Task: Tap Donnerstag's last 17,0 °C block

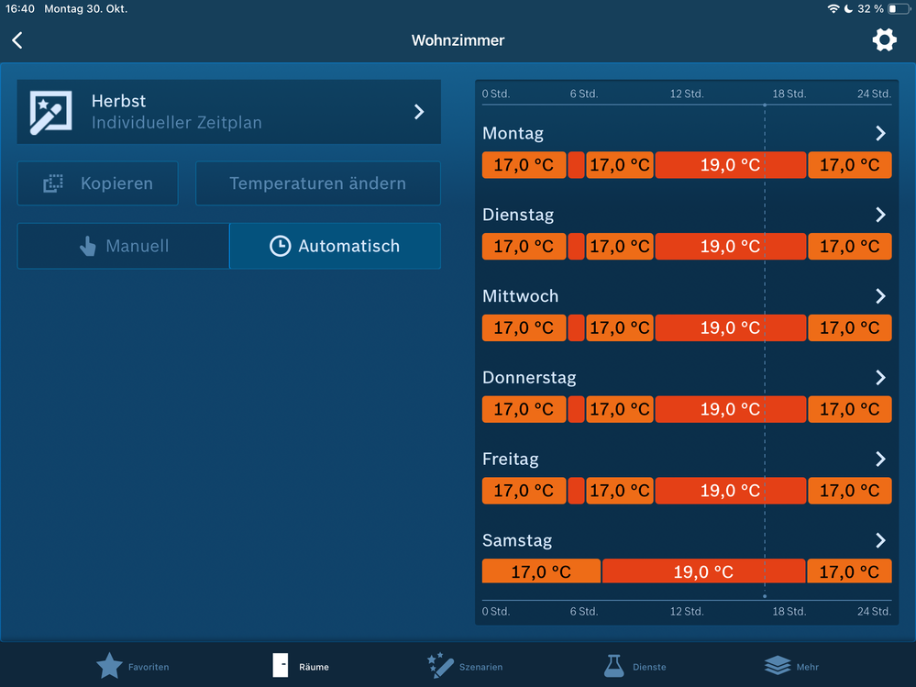Action: pyautogui.click(x=849, y=409)
